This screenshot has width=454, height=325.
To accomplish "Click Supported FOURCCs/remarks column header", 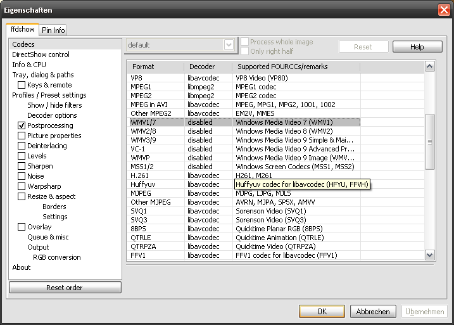I will point(296,67).
